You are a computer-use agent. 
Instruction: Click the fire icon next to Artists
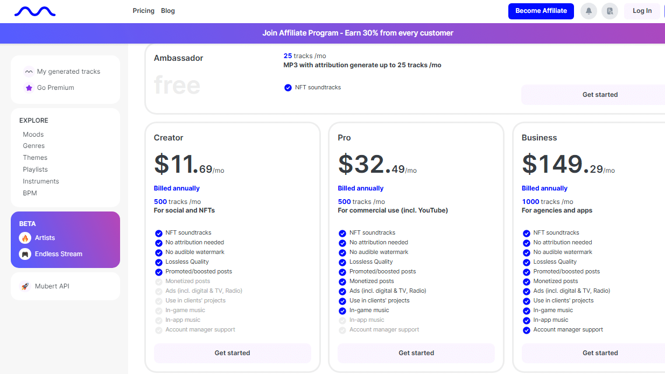pos(25,238)
